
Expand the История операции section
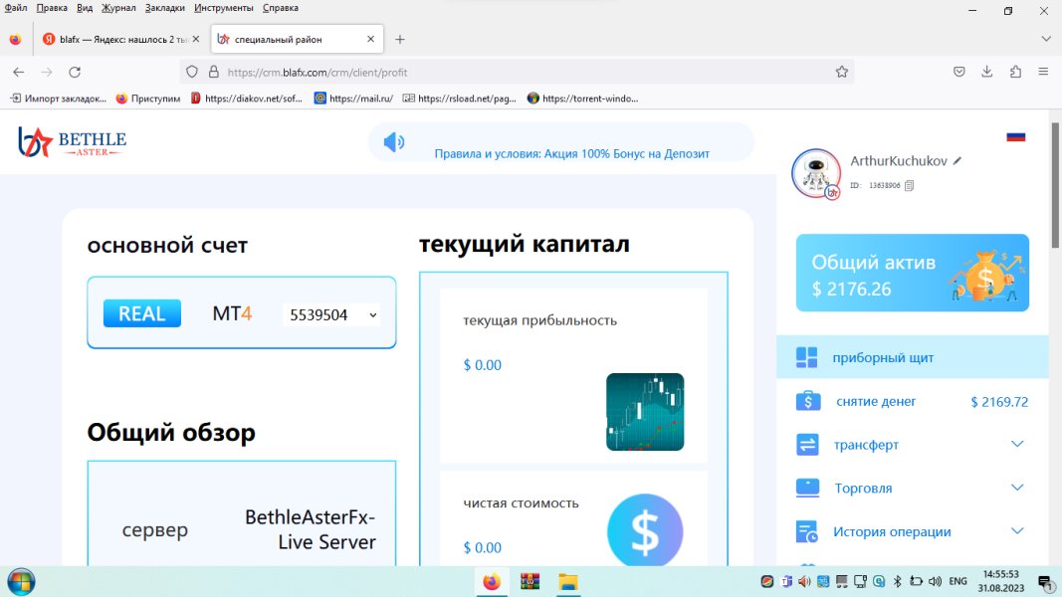1017,531
